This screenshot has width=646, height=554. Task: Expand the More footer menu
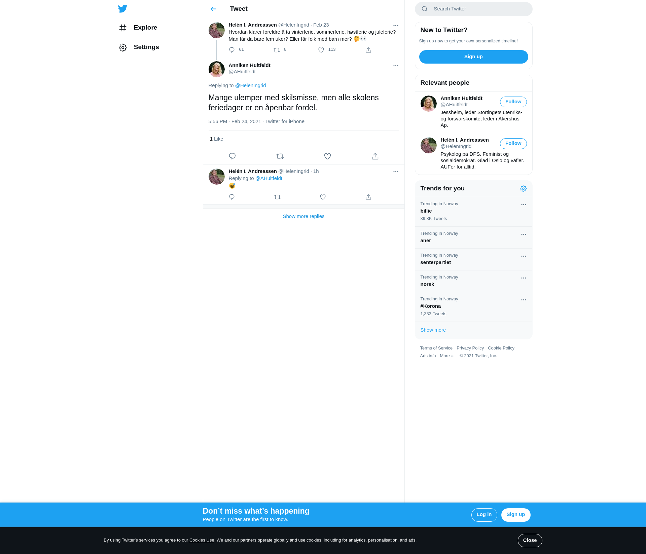447,356
